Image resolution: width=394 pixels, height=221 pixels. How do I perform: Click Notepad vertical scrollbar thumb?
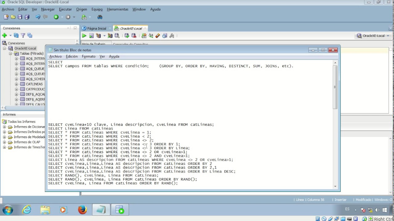pos(335,87)
